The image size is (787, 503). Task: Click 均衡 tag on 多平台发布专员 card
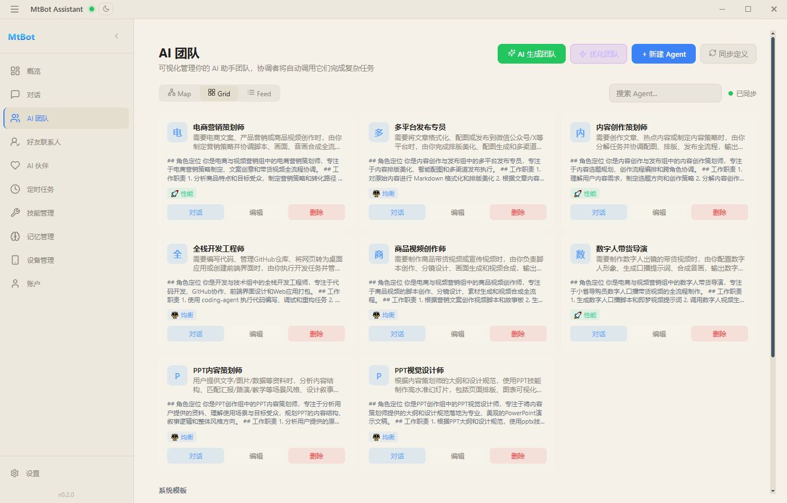point(384,194)
